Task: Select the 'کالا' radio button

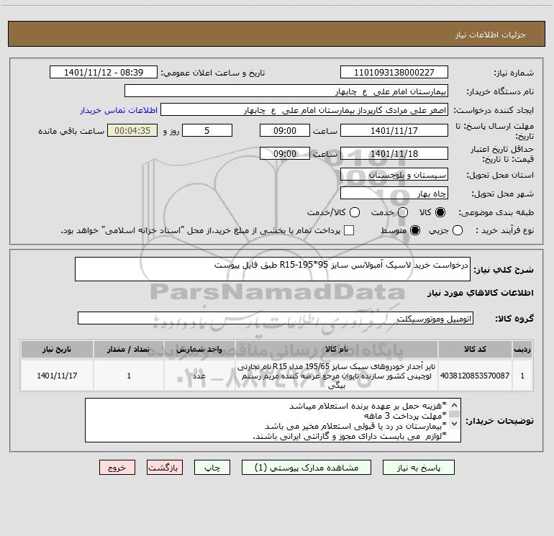Action: [x=440, y=212]
